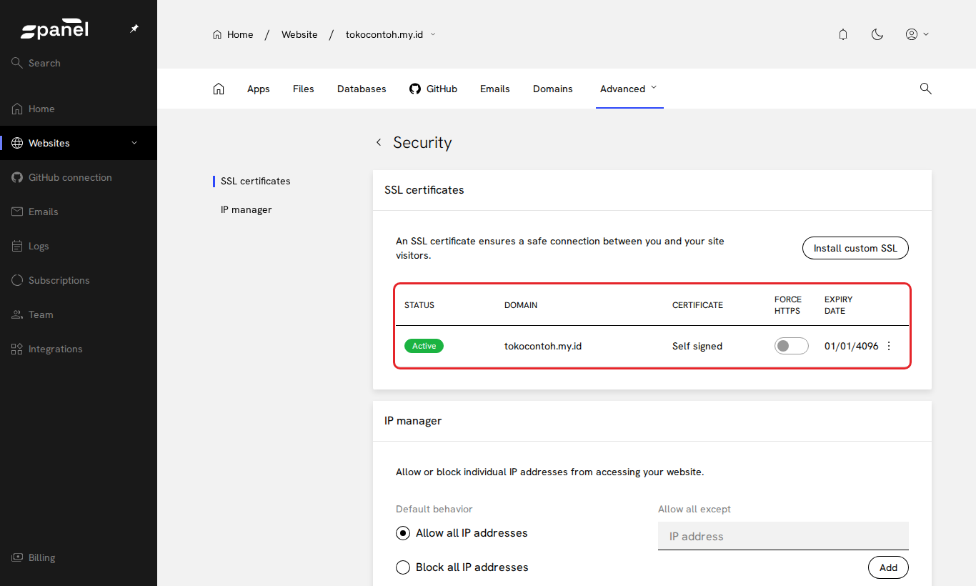Click the Self signed certificate cell

[x=697, y=346]
